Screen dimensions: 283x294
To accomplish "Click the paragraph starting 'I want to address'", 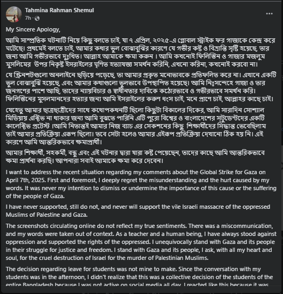I will pyautogui.click(x=141, y=184).
